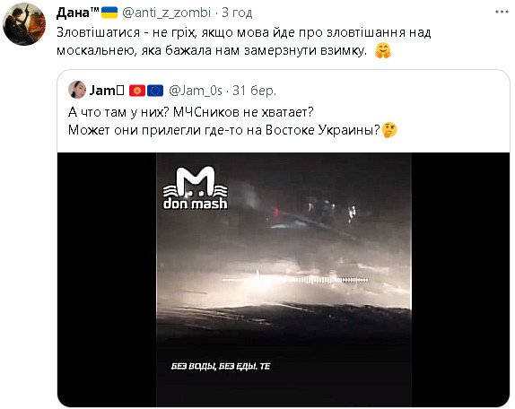Open the @anti_z_zombi handle link

[166, 13]
